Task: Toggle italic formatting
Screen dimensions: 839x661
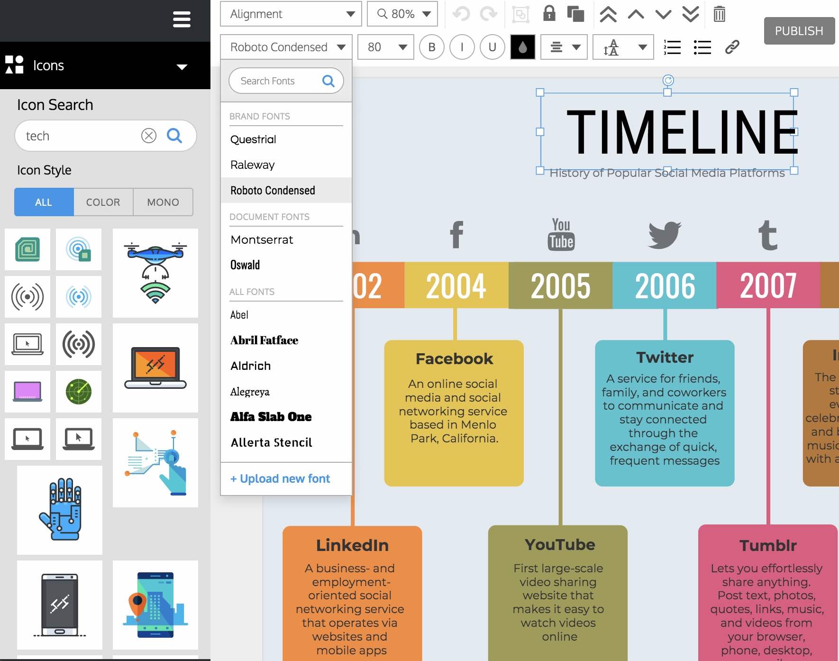Action: tap(462, 47)
